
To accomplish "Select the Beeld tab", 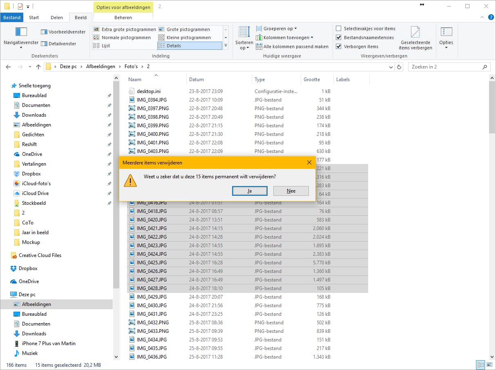I will coord(81,18).
